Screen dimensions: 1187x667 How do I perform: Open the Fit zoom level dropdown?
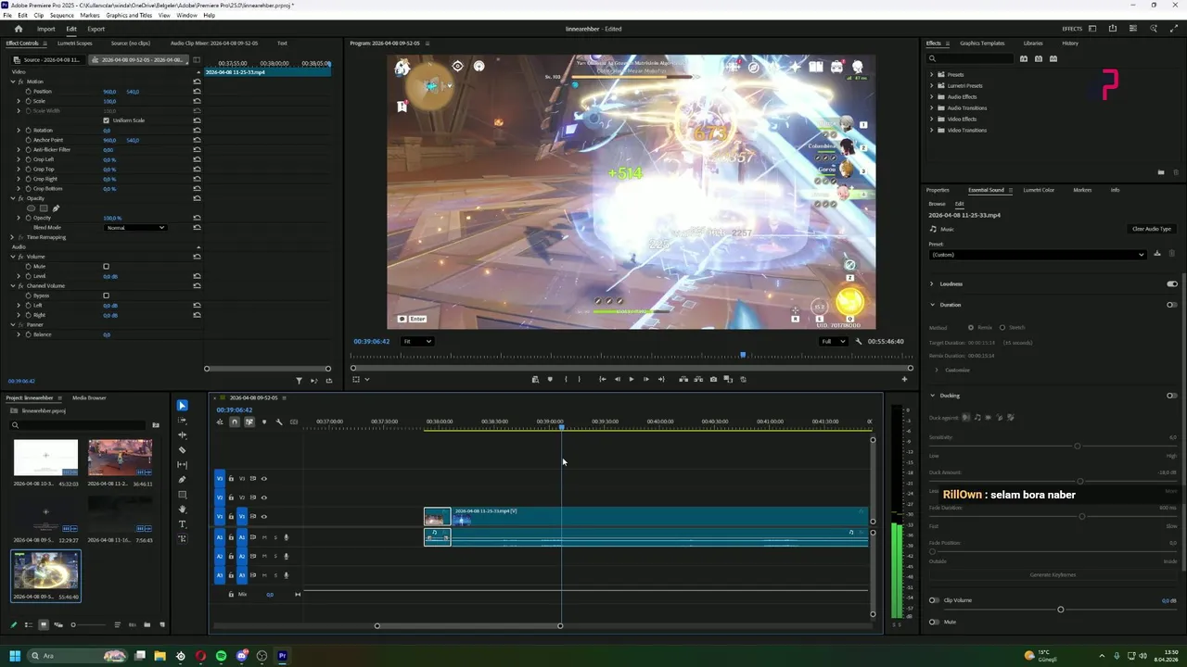click(x=417, y=341)
